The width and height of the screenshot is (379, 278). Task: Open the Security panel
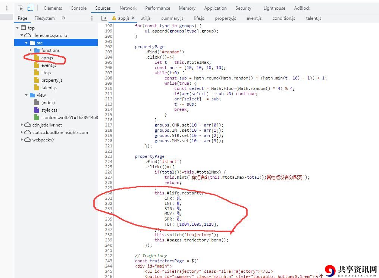coord(243,8)
